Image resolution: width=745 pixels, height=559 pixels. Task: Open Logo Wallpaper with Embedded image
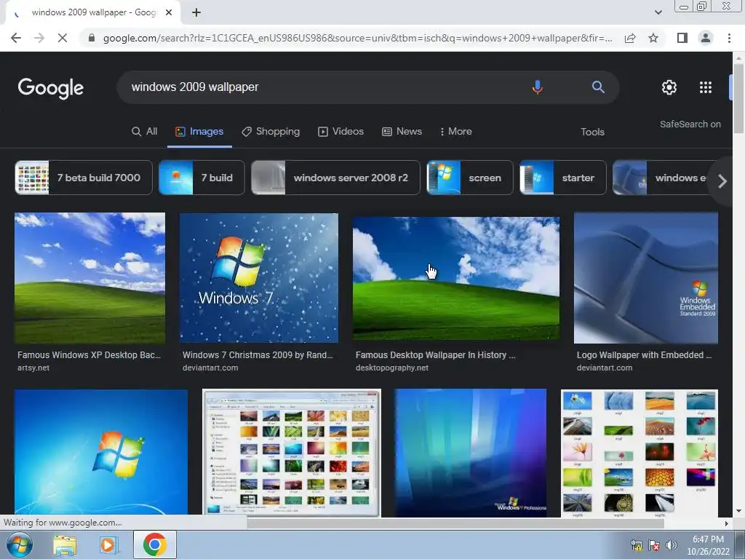click(646, 278)
